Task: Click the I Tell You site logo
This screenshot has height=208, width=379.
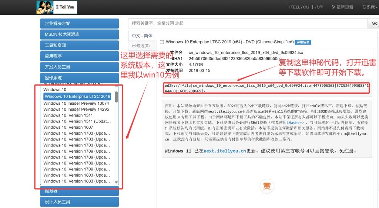Action: point(56,7)
